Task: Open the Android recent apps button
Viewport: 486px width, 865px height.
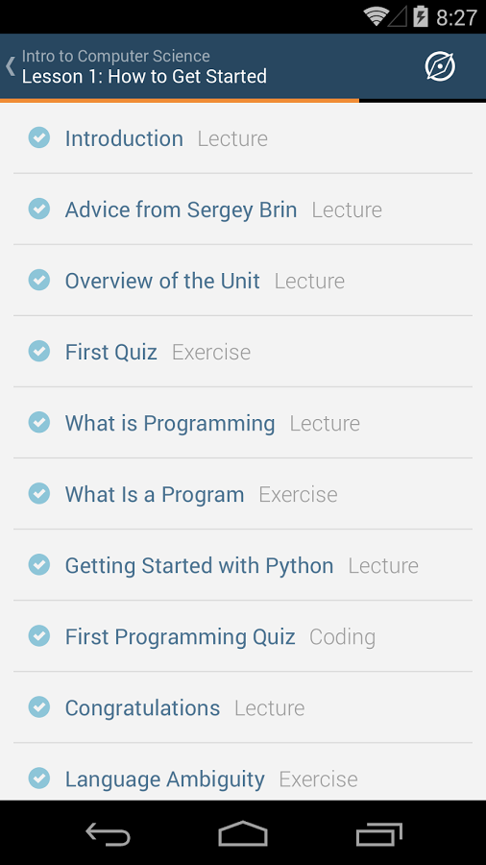Action: 379,834
